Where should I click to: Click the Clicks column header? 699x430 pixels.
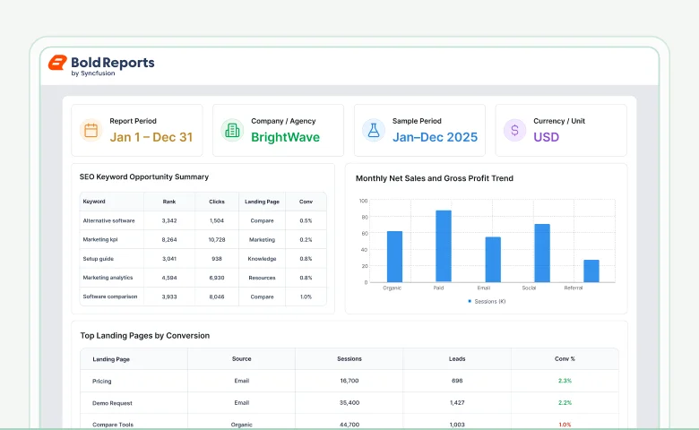click(x=217, y=202)
